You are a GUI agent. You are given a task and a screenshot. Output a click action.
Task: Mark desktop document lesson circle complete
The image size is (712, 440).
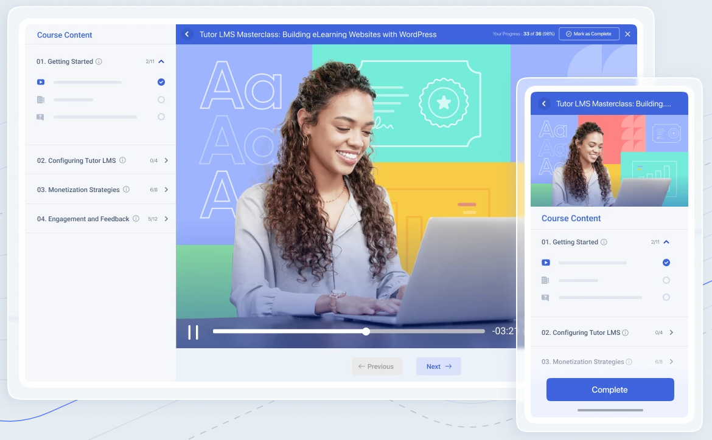[161, 99]
